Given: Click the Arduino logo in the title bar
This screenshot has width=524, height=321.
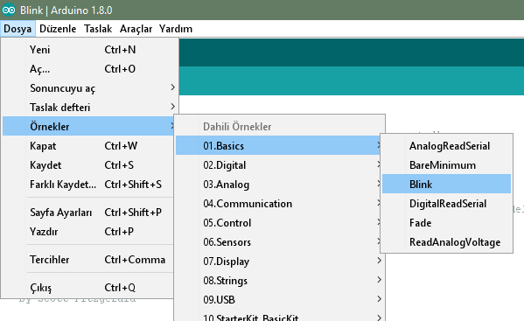Looking at the screenshot, I should (x=9, y=10).
